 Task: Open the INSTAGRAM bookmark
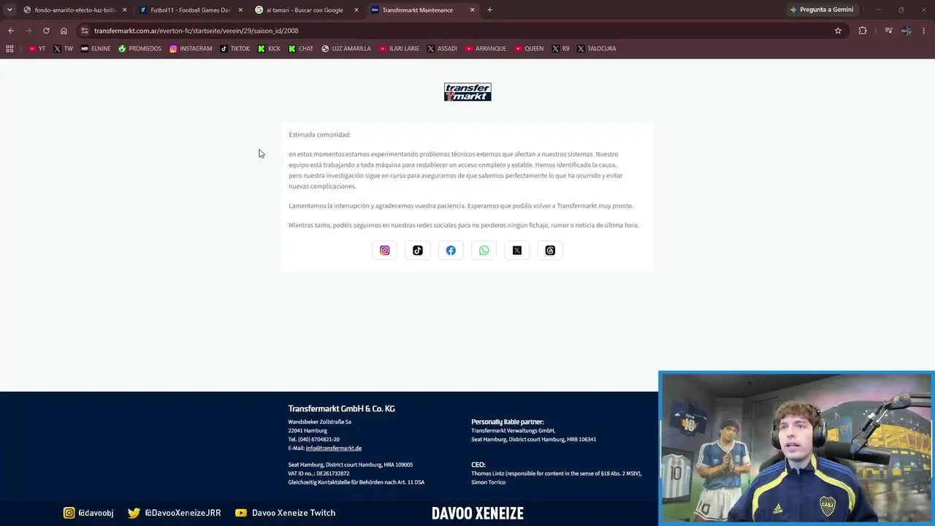(191, 49)
